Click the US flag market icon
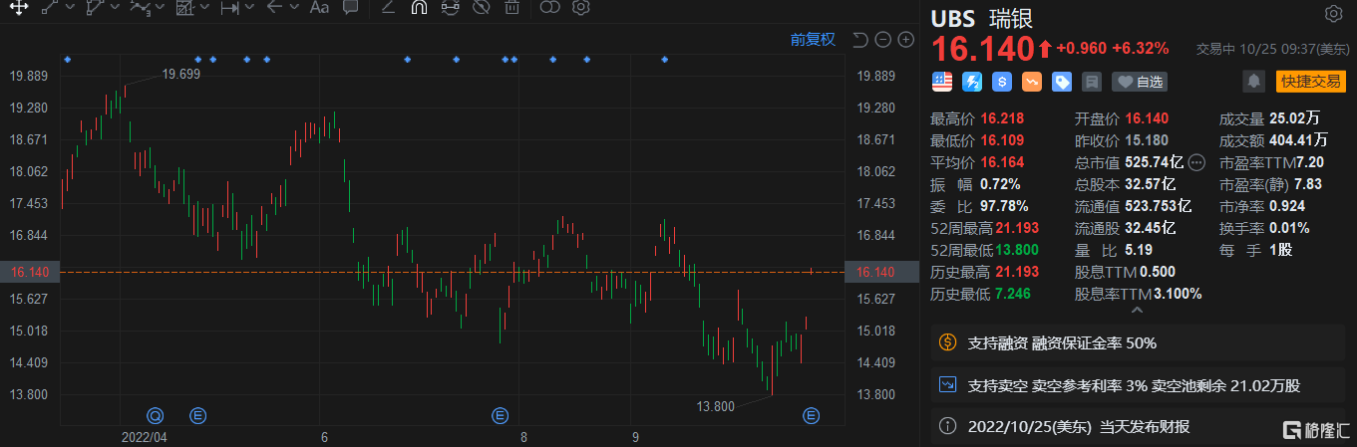 point(942,82)
